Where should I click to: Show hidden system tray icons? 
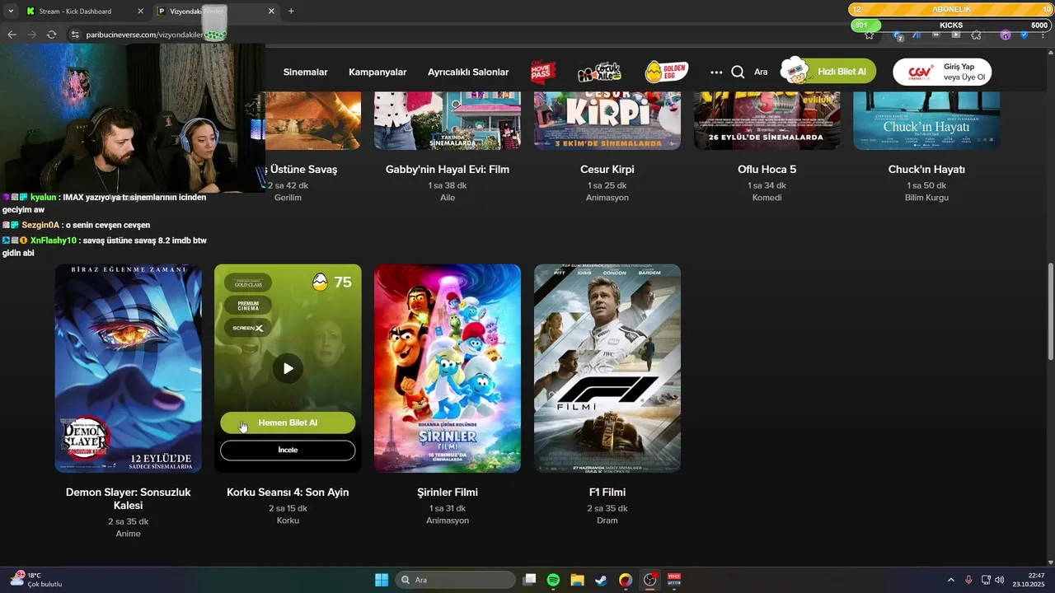[x=950, y=580]
